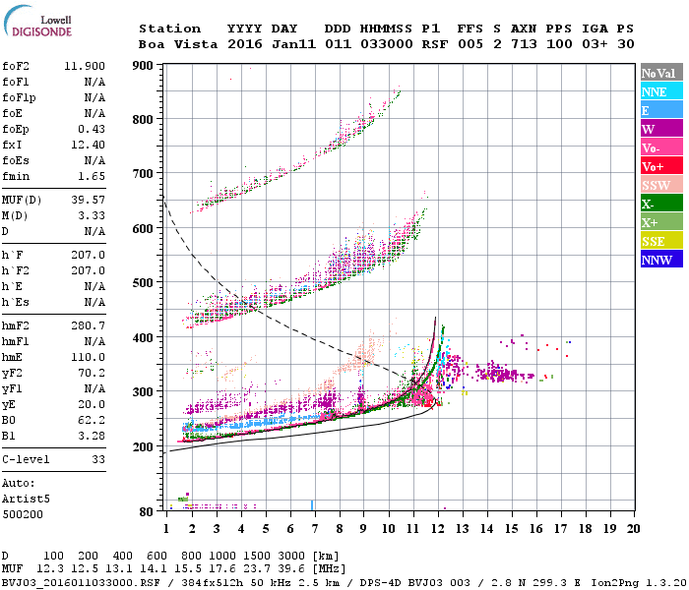Select the W purple legend swatch
This screenshot has height=590, width=689.
[x=661, y=129]
